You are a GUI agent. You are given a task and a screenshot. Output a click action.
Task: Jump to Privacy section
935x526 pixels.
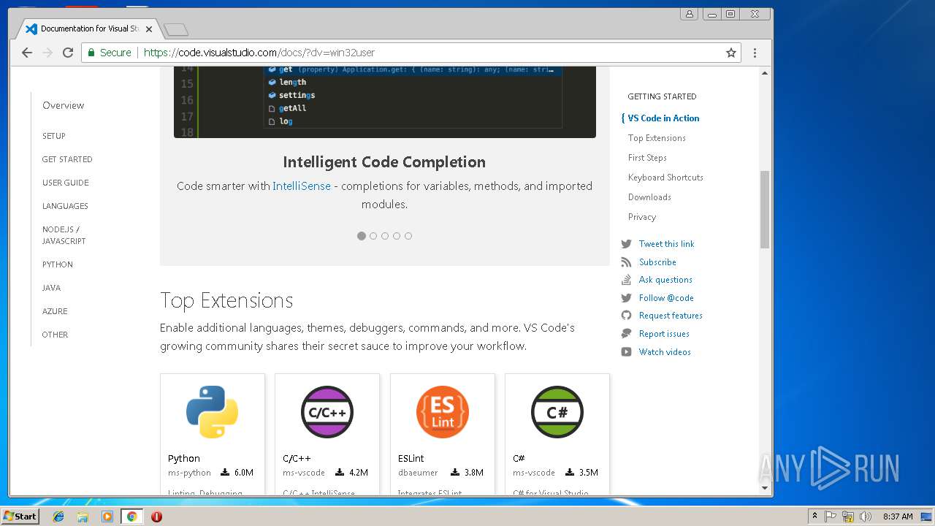coord(642,217)
